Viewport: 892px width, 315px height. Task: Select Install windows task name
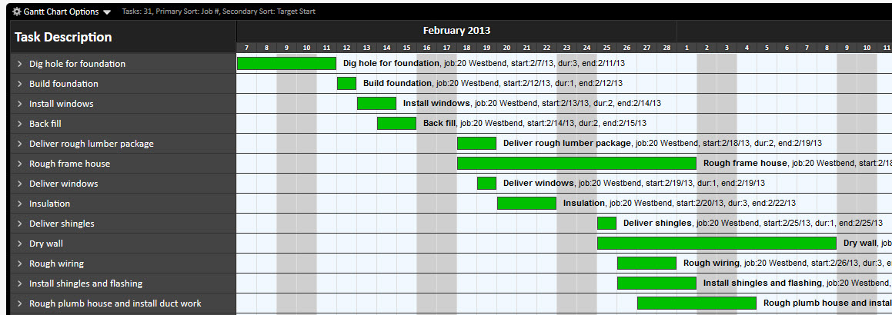pyautogui.click(x=62, y=104)
